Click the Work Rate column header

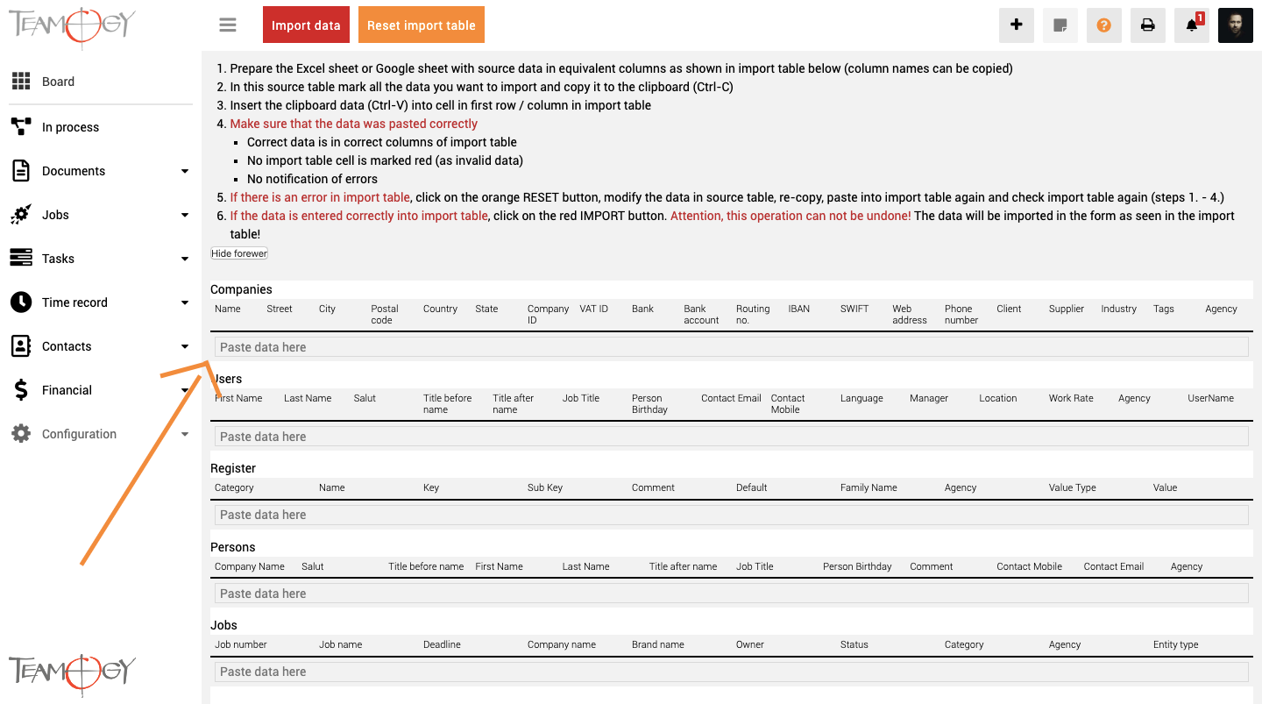point(1071,398)
